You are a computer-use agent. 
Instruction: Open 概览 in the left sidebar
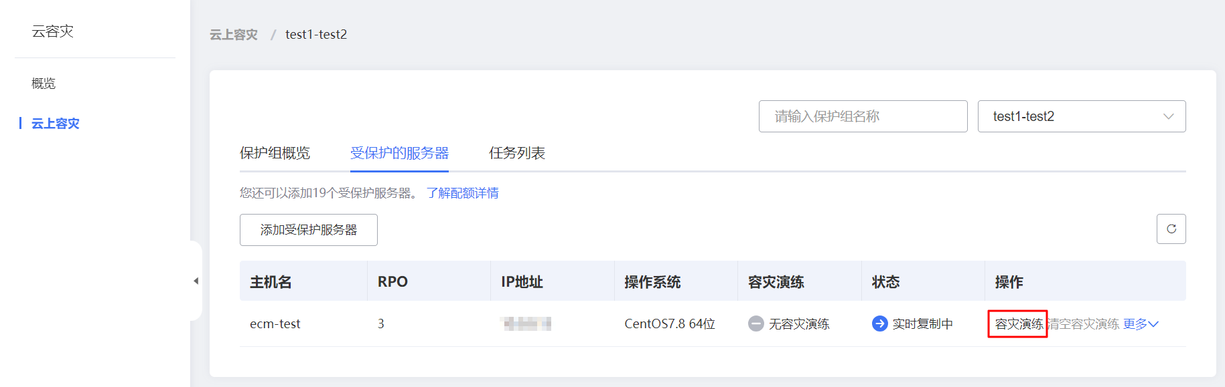(44, 84)
